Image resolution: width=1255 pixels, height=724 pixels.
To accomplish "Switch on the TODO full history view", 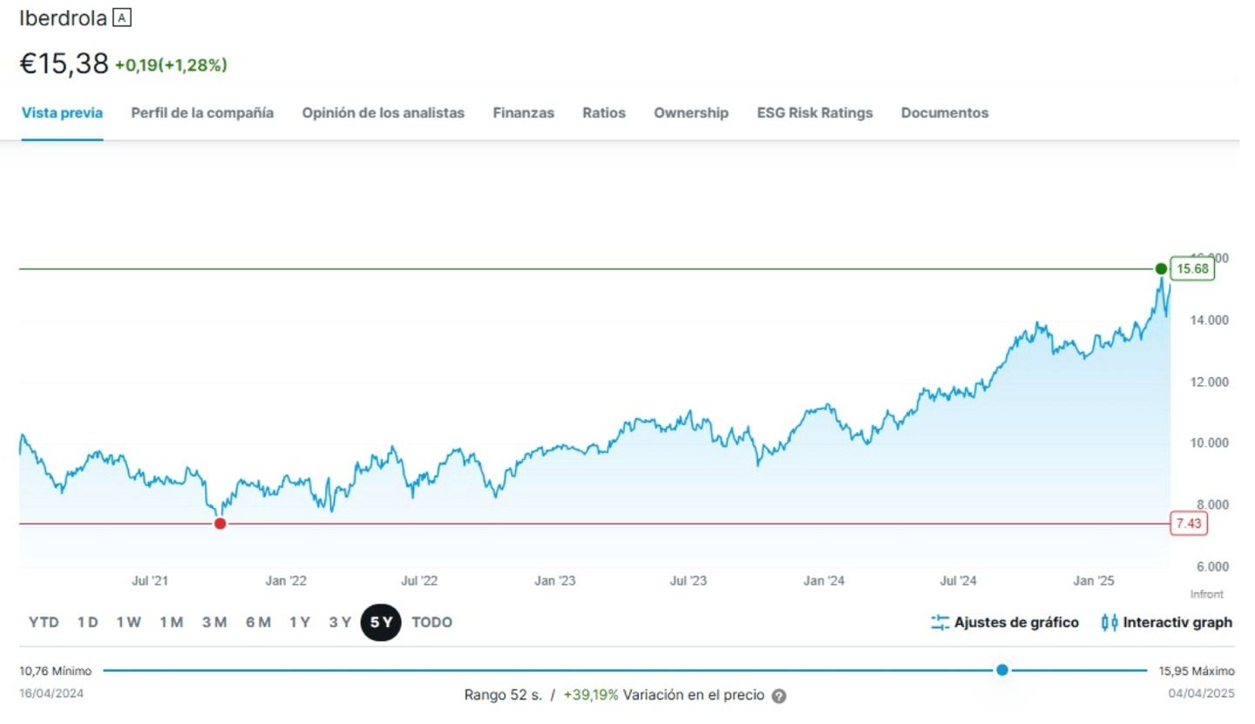I will pos(432,622).
